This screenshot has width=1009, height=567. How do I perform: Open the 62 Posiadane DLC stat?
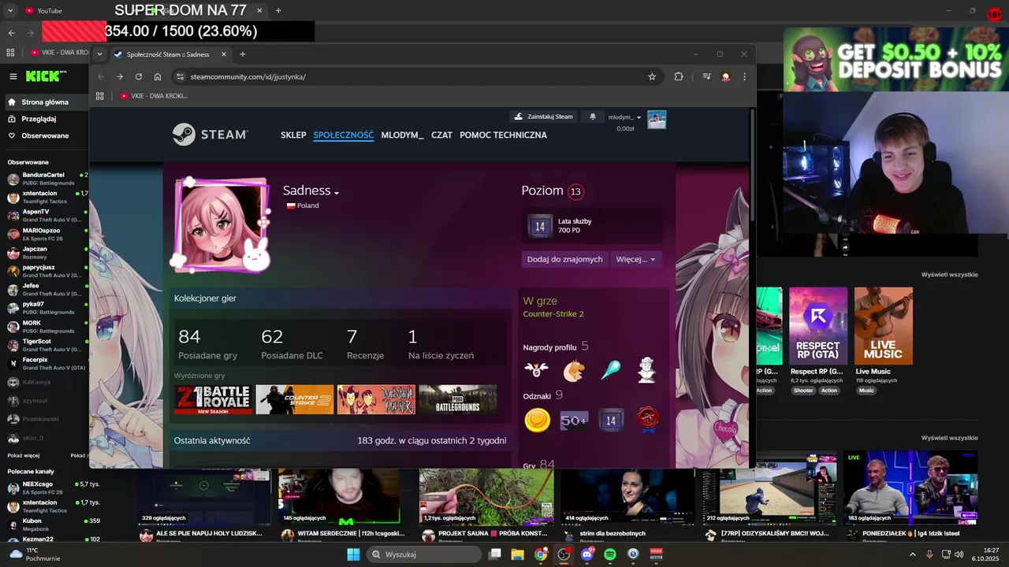point(292,344)
